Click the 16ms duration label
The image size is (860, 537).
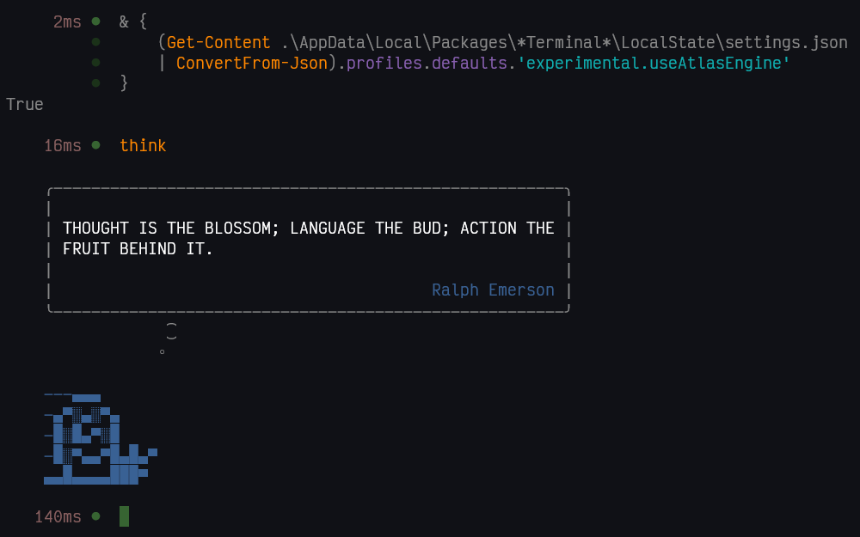click(x=63, y=146)
